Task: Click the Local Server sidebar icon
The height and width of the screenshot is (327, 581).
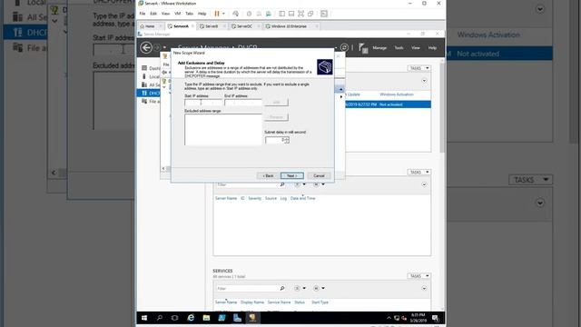Action: click(x=144, y=76)
